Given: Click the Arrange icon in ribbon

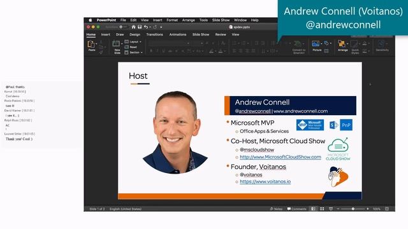Looking at the screenshot, I should coord(342,44).
